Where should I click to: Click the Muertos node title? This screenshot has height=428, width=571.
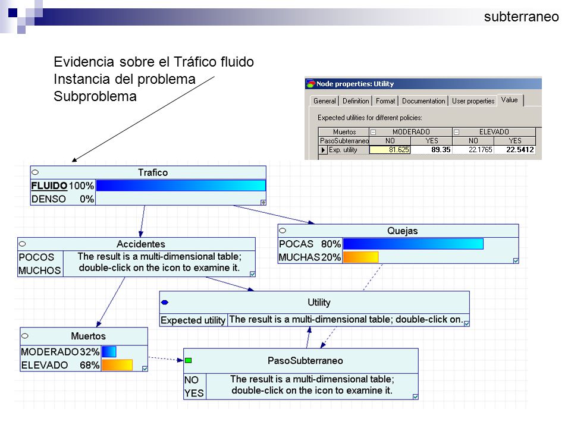tap(88, 336)
